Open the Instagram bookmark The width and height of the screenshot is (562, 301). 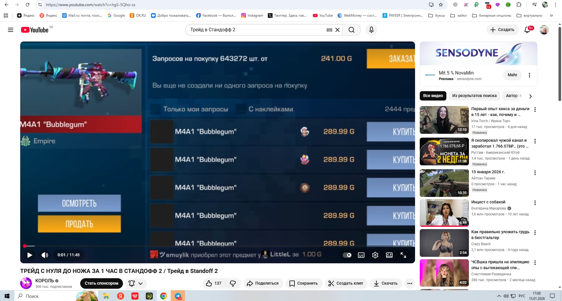click(252, 15)
